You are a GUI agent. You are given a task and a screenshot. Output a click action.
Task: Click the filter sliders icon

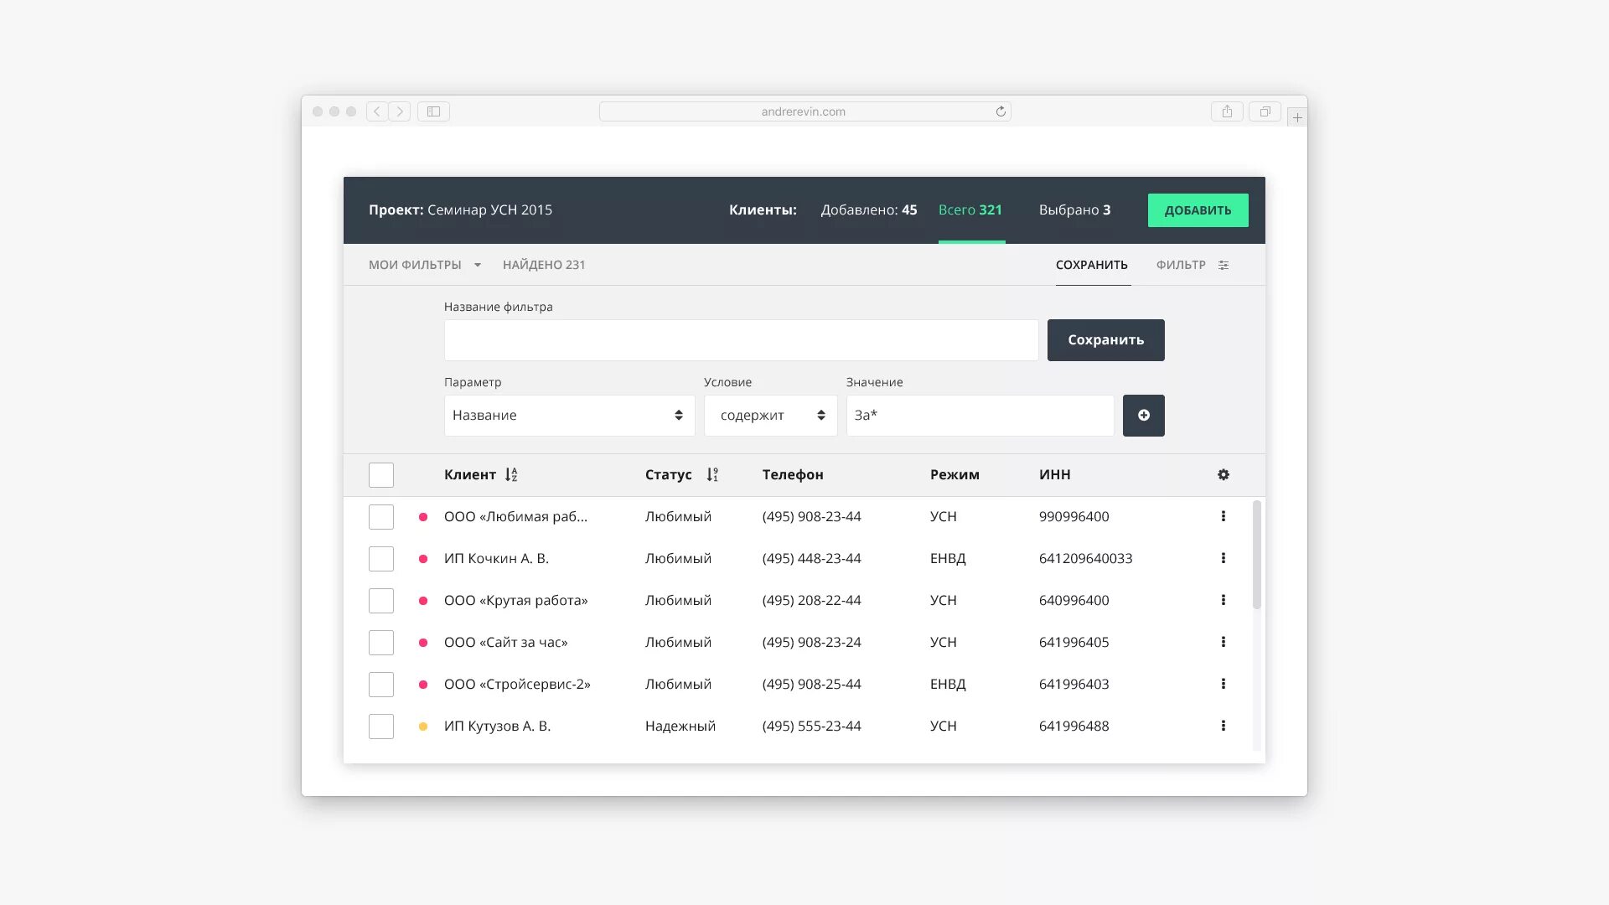coord(1224,265)
